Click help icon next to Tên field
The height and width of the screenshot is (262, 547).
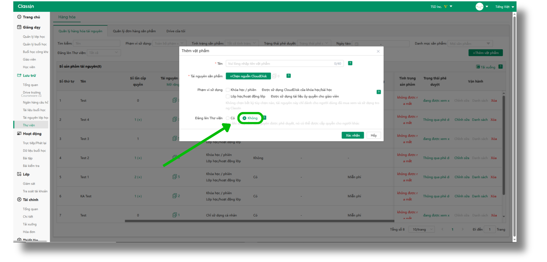(x=350, y=63)
